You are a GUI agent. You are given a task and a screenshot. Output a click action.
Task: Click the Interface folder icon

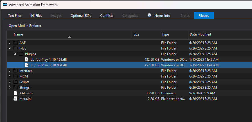15,71
